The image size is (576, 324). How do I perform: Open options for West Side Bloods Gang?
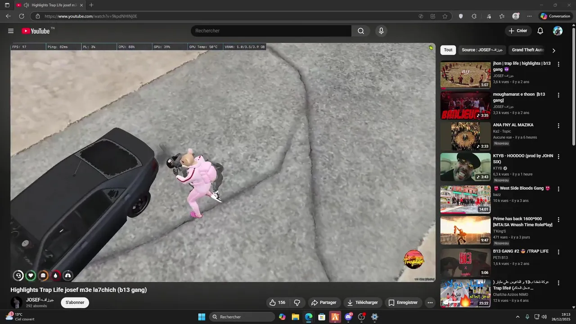558,189
